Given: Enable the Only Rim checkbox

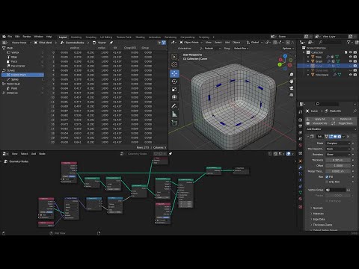Looking at the screenshot, I should coord(327,182).
